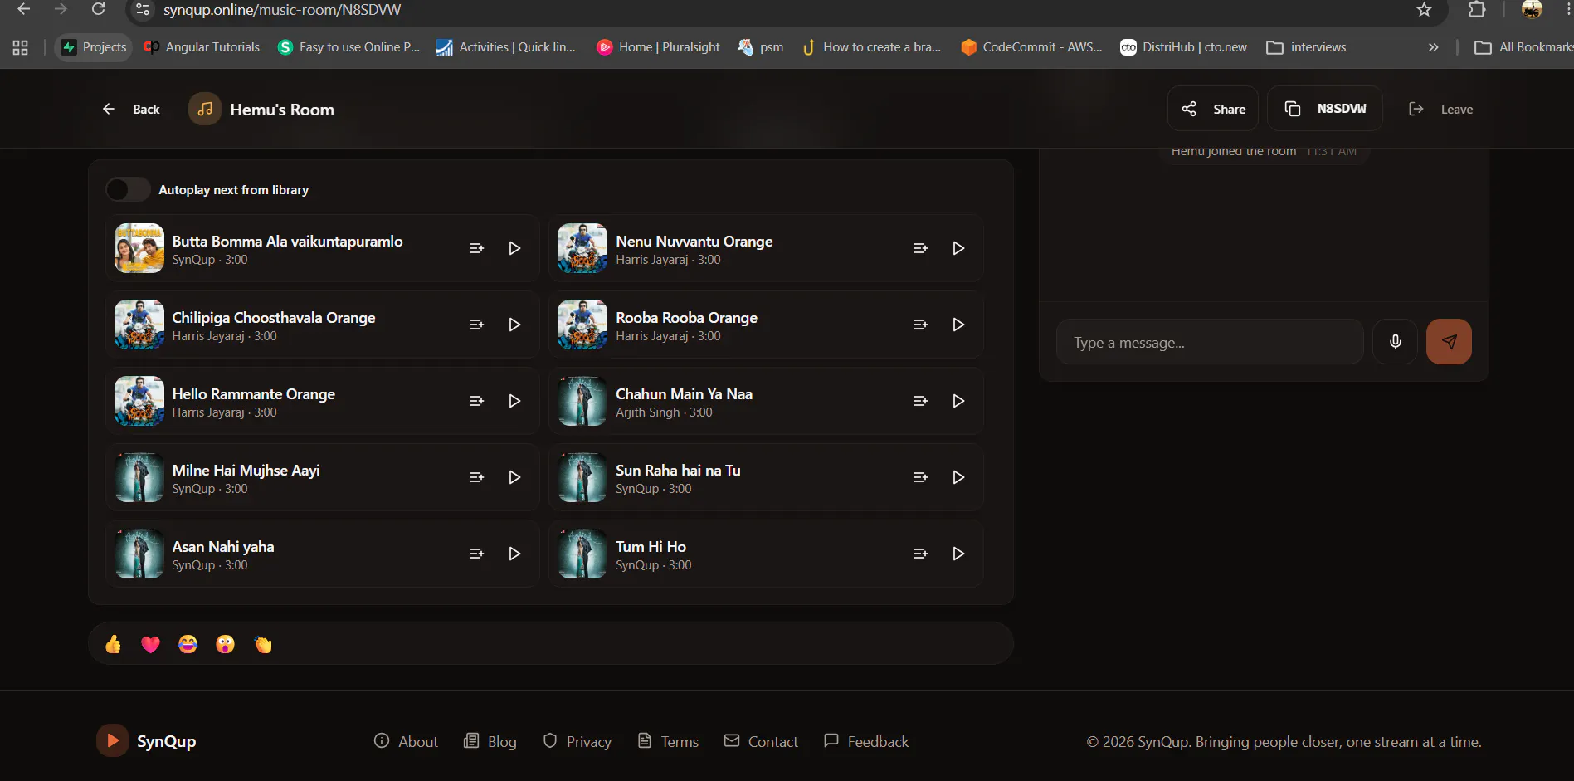Click the SynQup footer logo
The width and height of the screenshot is (1574, 781).
147,740
